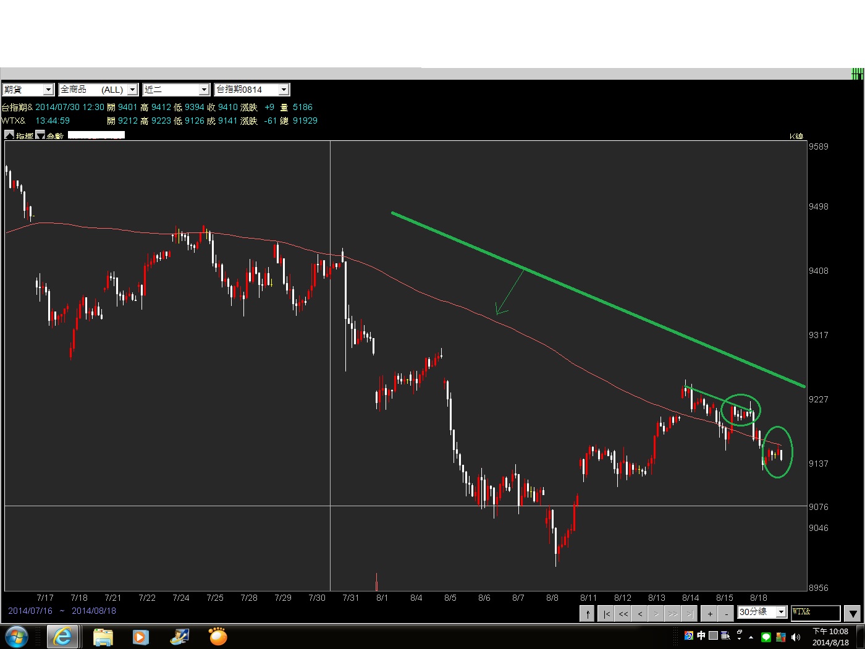Click the down-triangle icon beside 參數

tap(40, 135)
